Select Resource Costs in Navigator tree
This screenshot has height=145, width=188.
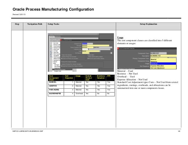click(x=57, y=45)
